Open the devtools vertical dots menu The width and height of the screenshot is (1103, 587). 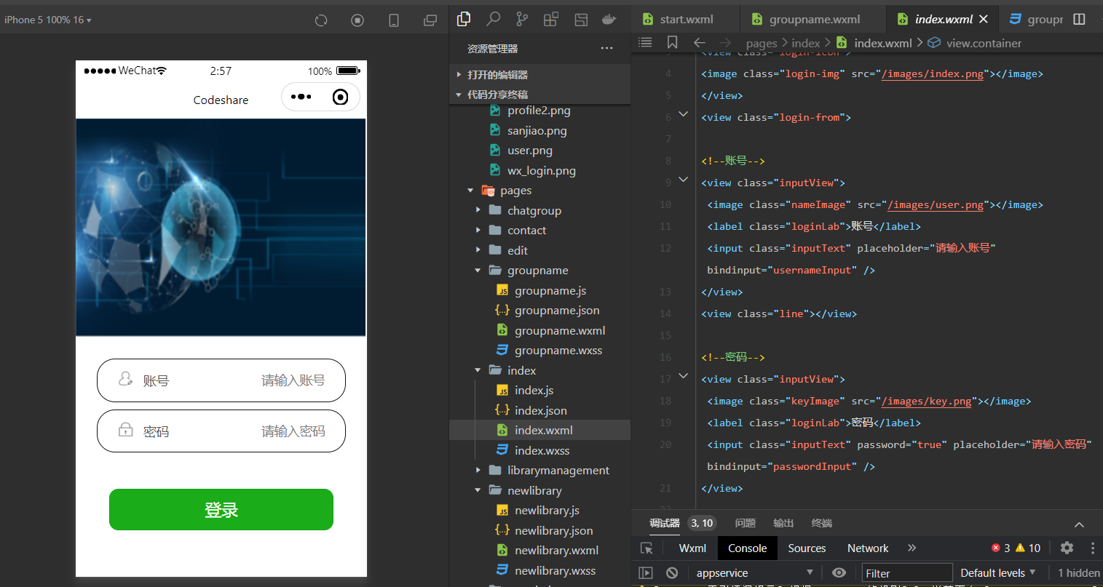(1092, 548)
